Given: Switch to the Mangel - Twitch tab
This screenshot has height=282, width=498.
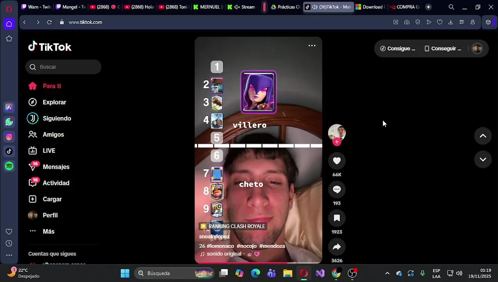Looking at the screenshot, I should click(70, 7).
